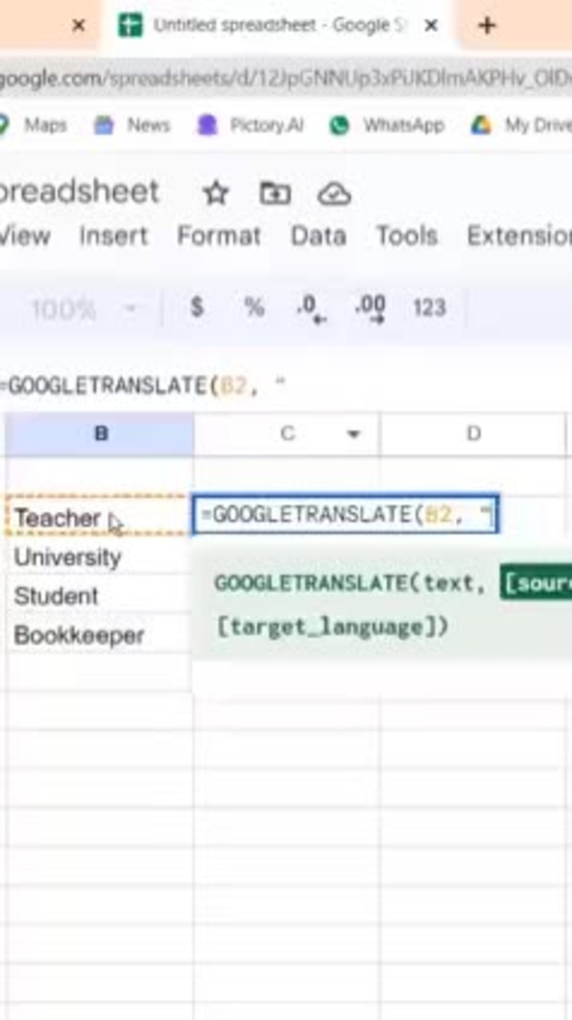Close the first browser tab on the left
The image size is (572, 1020).
click(79, 26)
